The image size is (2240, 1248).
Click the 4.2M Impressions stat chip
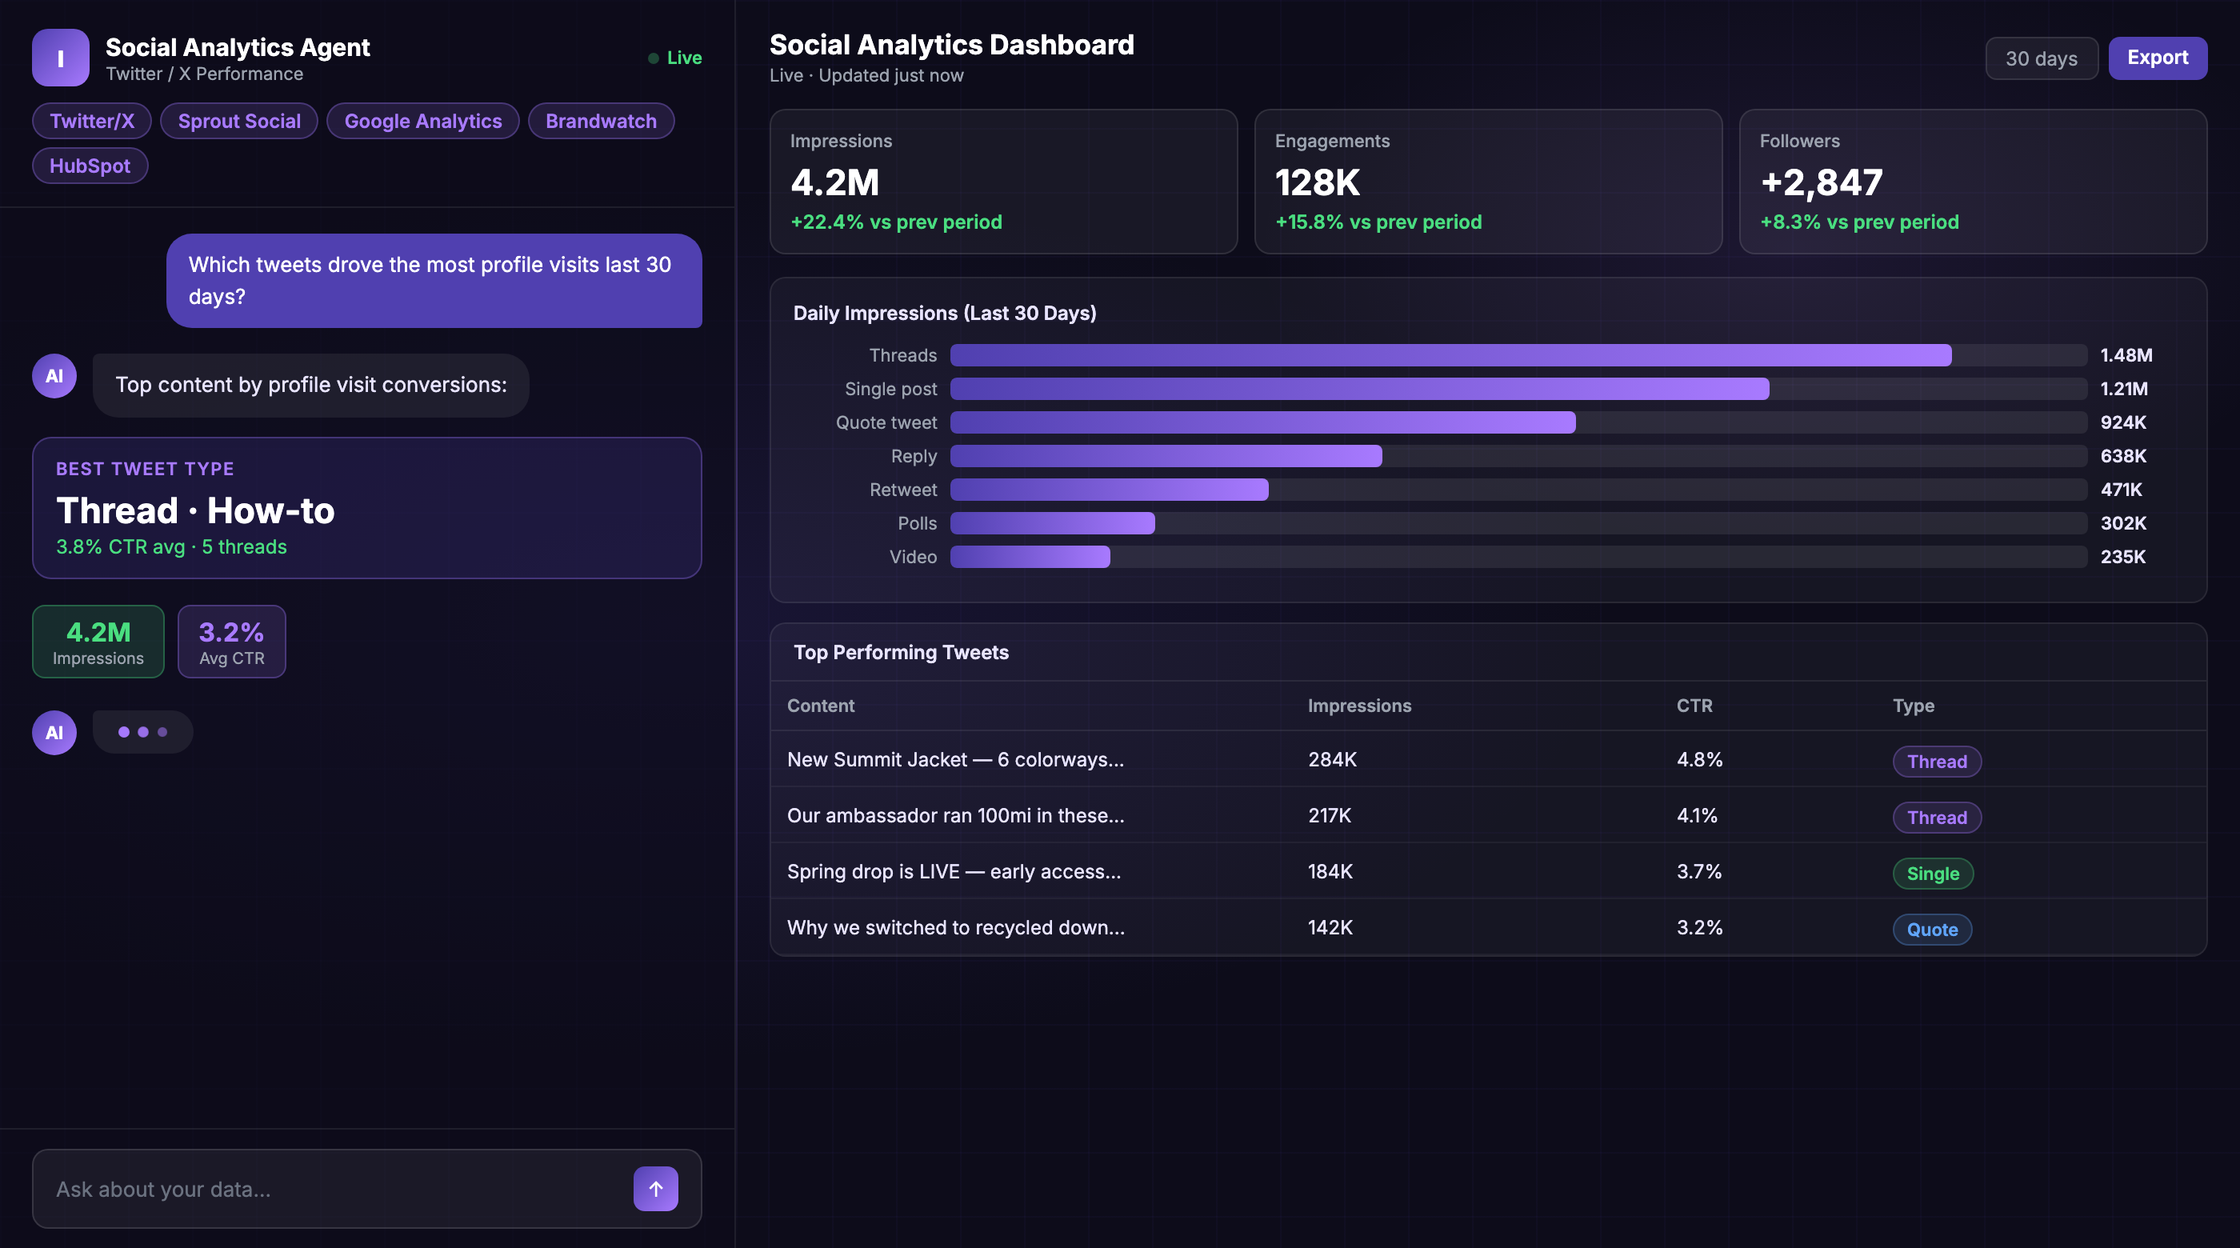[98, 642]
